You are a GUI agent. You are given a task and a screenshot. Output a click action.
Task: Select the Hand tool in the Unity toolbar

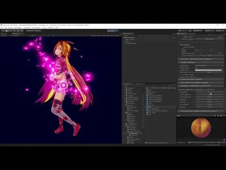(3, 31)
